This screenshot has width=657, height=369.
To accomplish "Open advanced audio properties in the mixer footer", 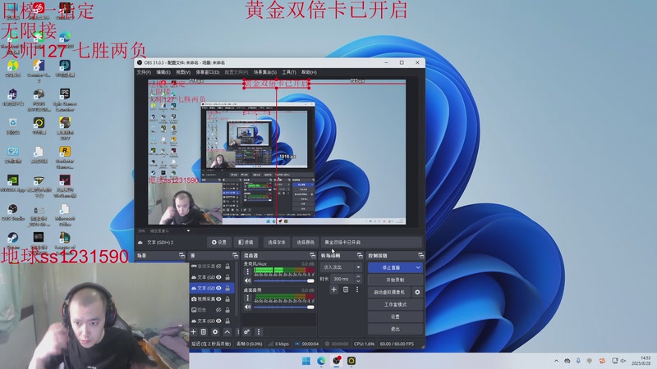I will click(x=247, y=332).
